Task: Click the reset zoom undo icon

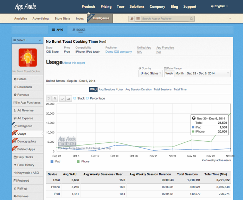Action: point(49,99)
